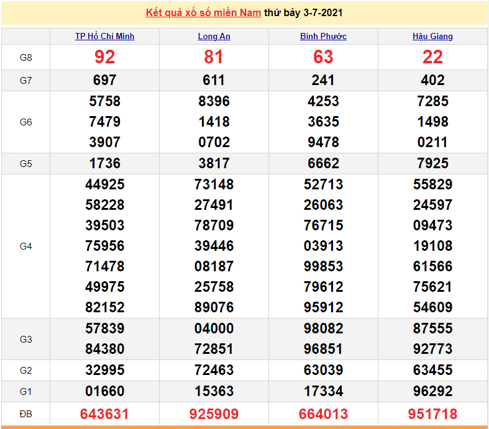The image size is (489, 429).
Task: Select G5 number 7925
Action: (x=432, y=163)
